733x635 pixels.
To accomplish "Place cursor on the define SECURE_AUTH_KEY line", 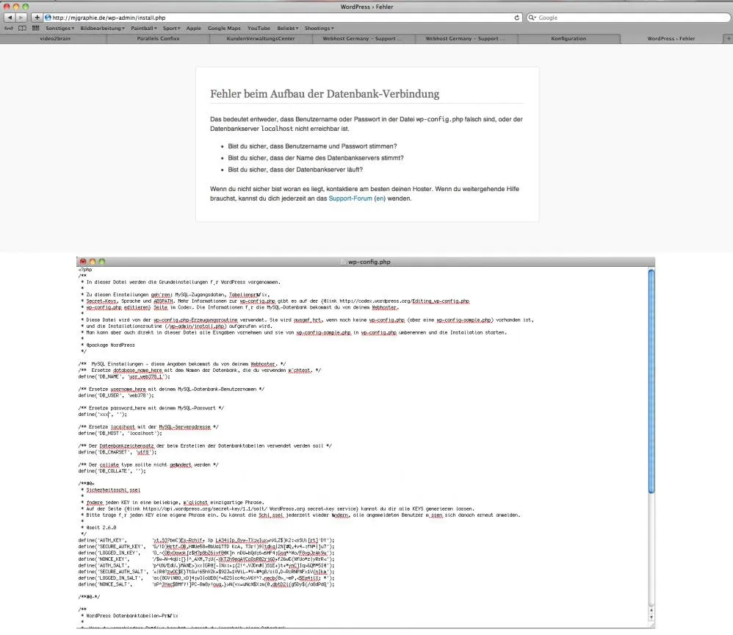I will [x=206, y=547].
